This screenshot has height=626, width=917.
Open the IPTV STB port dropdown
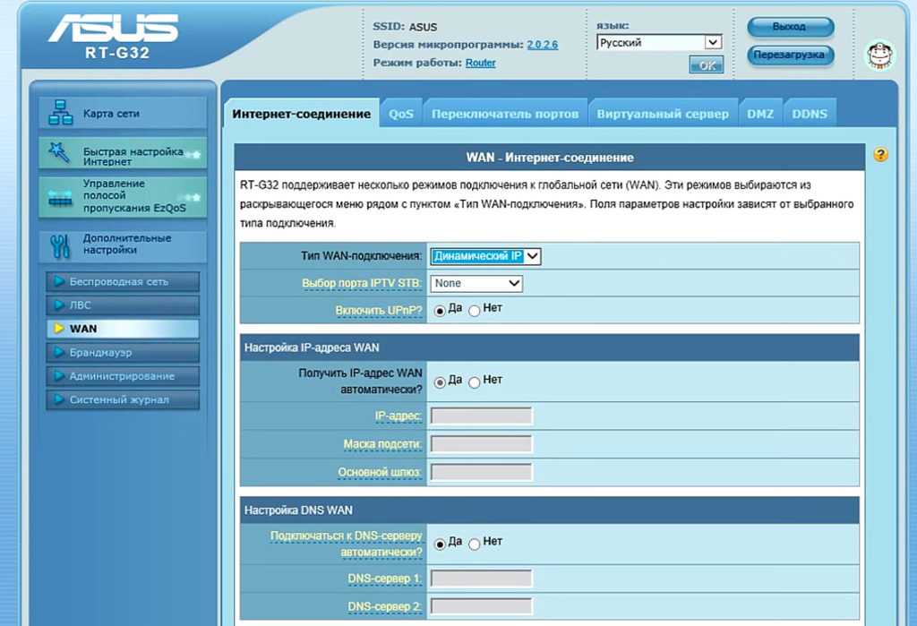476,283
